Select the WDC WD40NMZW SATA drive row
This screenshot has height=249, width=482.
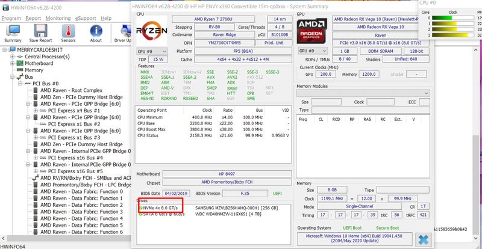214,214
